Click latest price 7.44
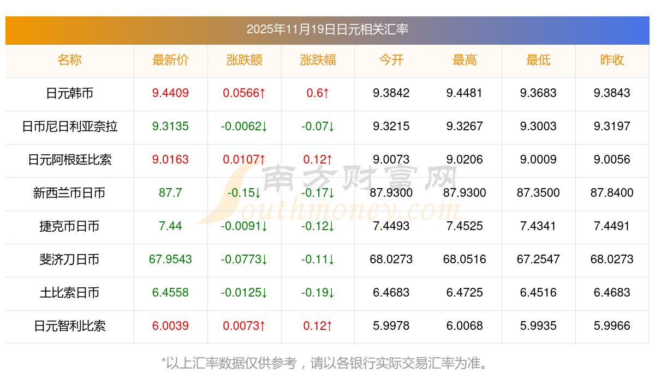The width and height of the screenshot is (655, 380). tap(170, 226)
